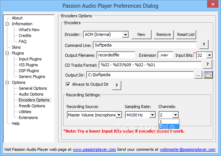Select What's New in the tree
The width and height of the screenshot is (221, 156).
click(29, 30)
